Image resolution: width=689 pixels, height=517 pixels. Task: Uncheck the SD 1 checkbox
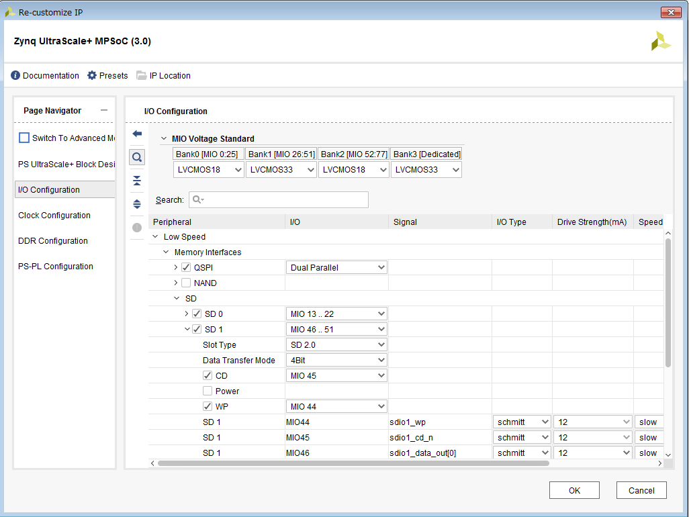[197, 329]
